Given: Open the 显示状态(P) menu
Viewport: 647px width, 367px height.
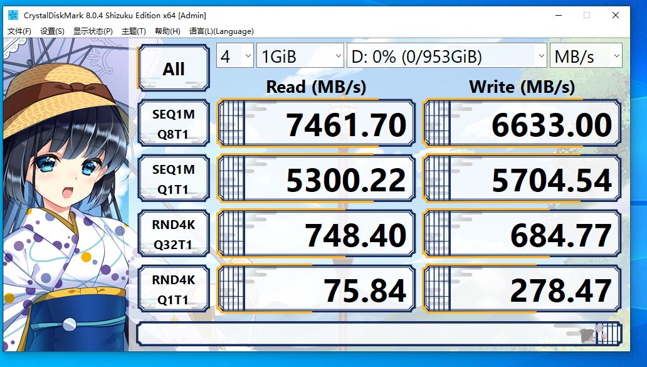Looking at the screenshot, I should pos(93,31).
